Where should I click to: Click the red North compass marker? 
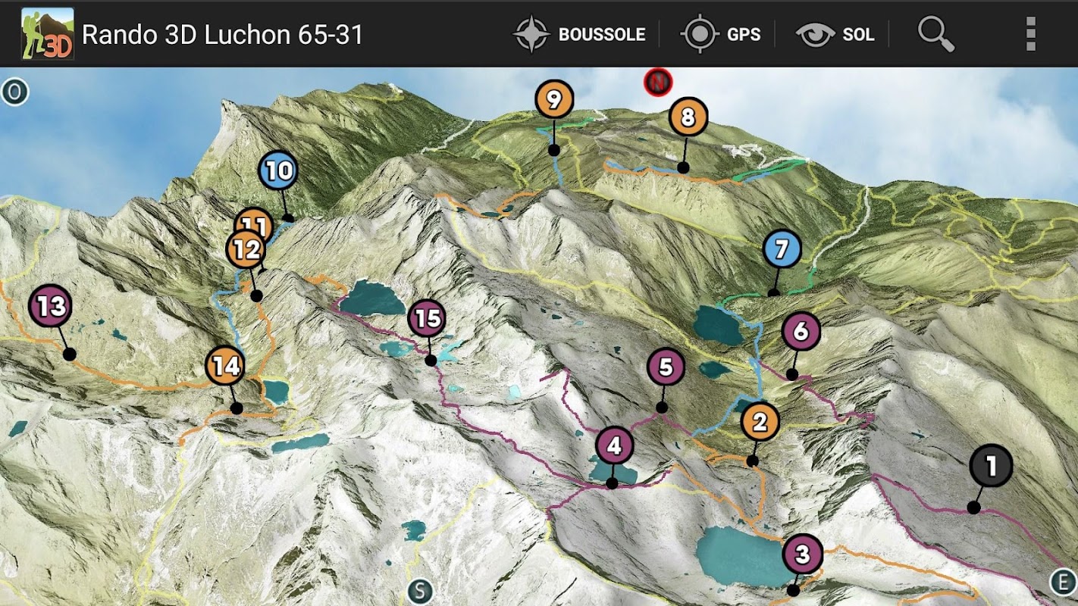pos(658,82)
